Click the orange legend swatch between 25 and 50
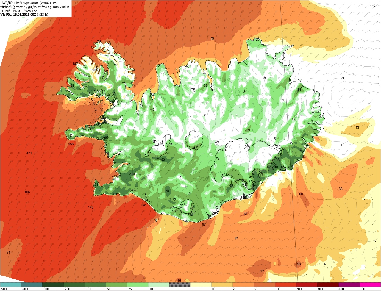 click(243, 284)
